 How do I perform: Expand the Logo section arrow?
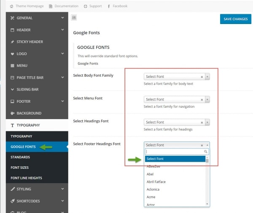tap(62, 53)
